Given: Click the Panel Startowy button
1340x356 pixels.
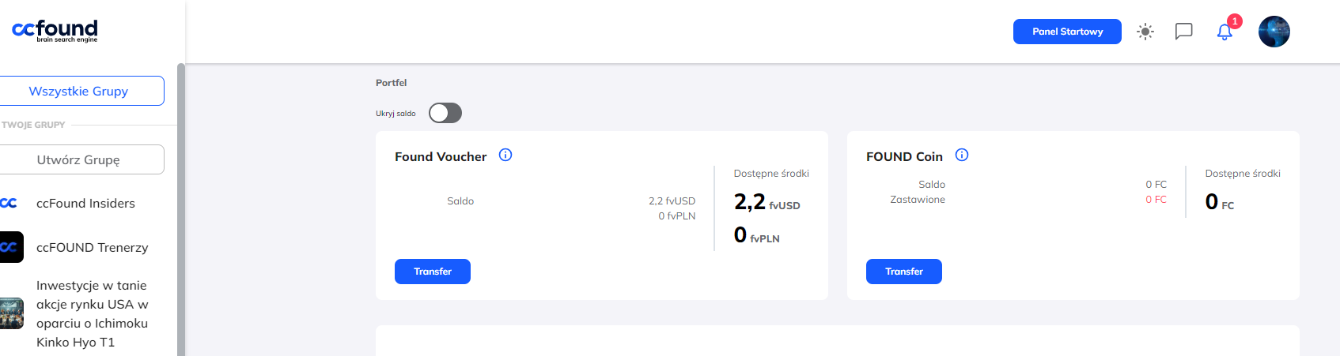Looking at the screenshot, I should point(1067,32).
